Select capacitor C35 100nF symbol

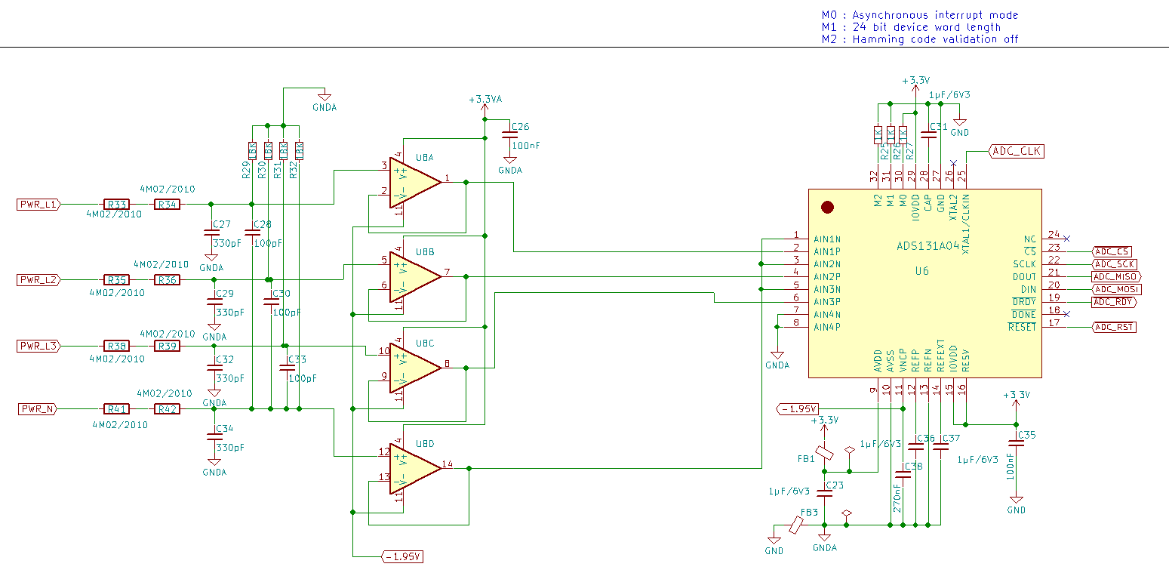coord(1016,445)
